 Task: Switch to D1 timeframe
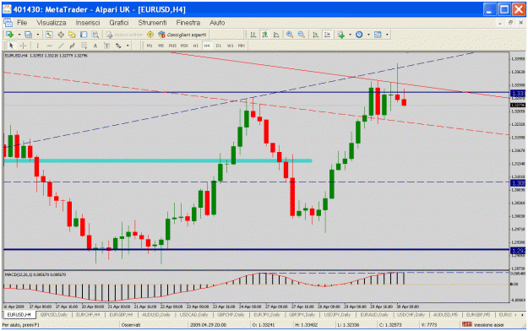(219, 46)
